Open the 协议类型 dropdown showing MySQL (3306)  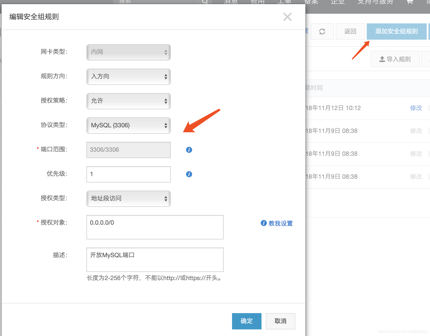(129, 126)
